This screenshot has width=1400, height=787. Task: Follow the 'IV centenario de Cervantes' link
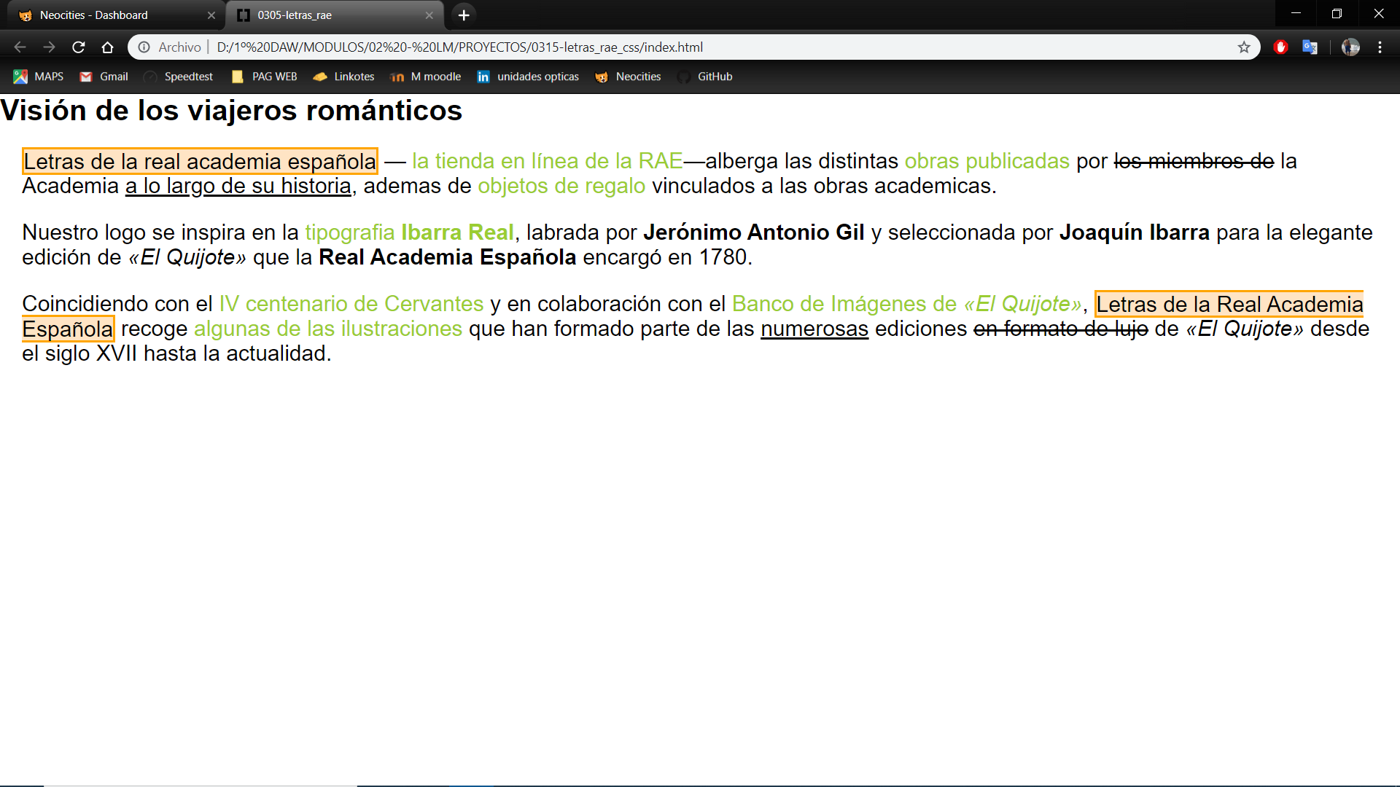point(351,304)
